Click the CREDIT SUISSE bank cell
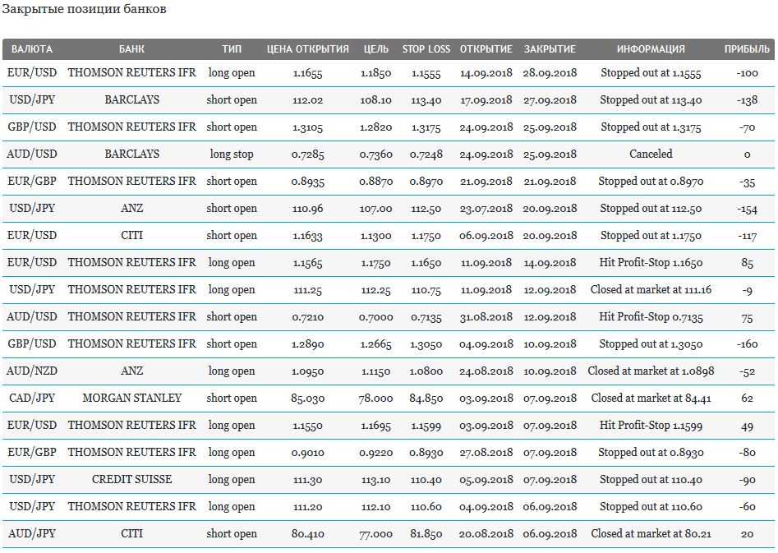 (x=132, y=480)
